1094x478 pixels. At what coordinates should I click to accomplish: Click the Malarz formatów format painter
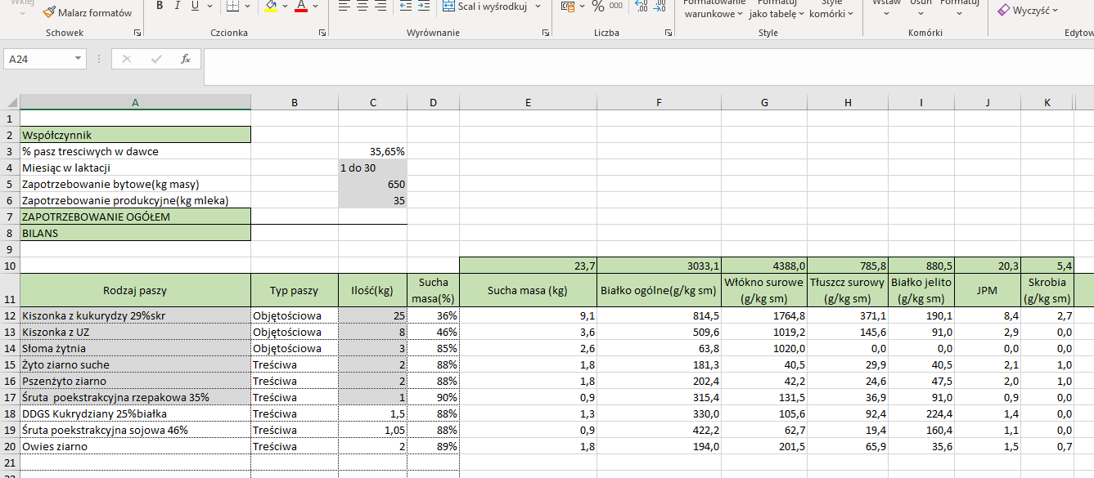click(x=87, y=12)
